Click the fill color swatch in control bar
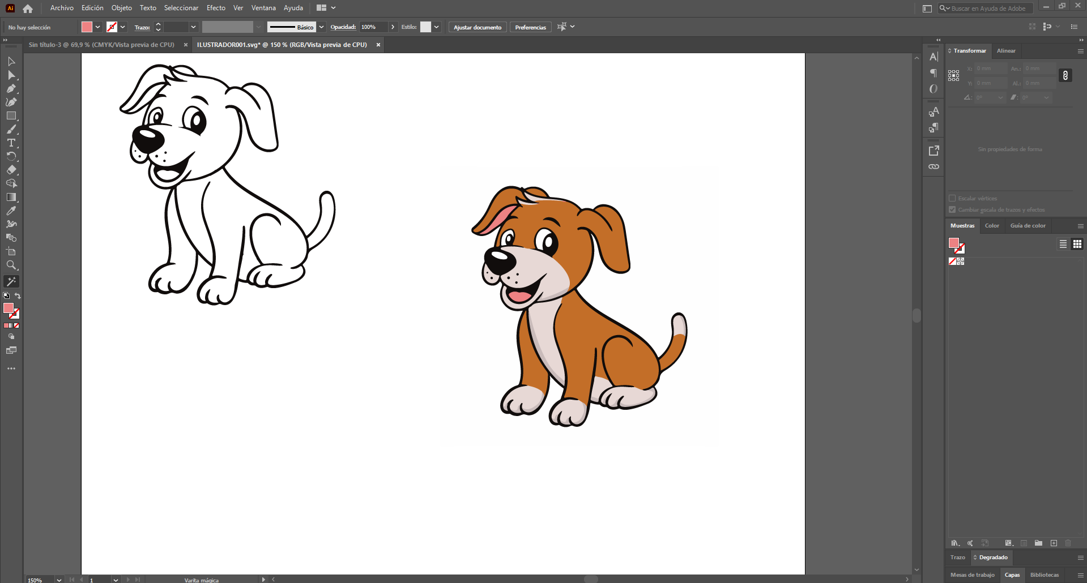The height and width of the screenshot is (583, 1087). [x=87, y=27]
